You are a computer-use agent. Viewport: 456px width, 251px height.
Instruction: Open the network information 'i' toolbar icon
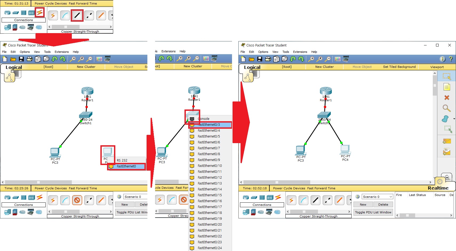pyautogui.click(x=442, y=59)
